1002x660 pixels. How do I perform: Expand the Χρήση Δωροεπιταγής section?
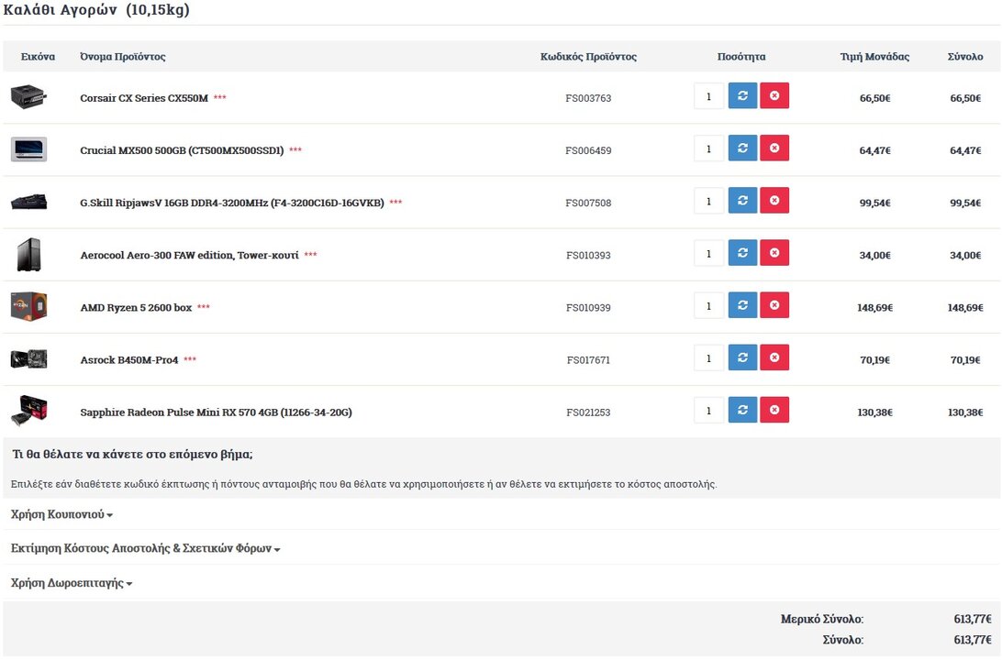(72, 583)
